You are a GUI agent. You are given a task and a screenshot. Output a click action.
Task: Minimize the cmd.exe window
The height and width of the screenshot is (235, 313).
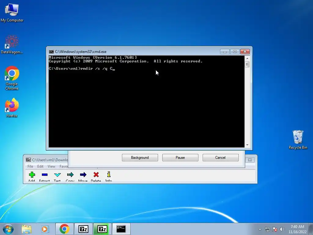(225, 52)
